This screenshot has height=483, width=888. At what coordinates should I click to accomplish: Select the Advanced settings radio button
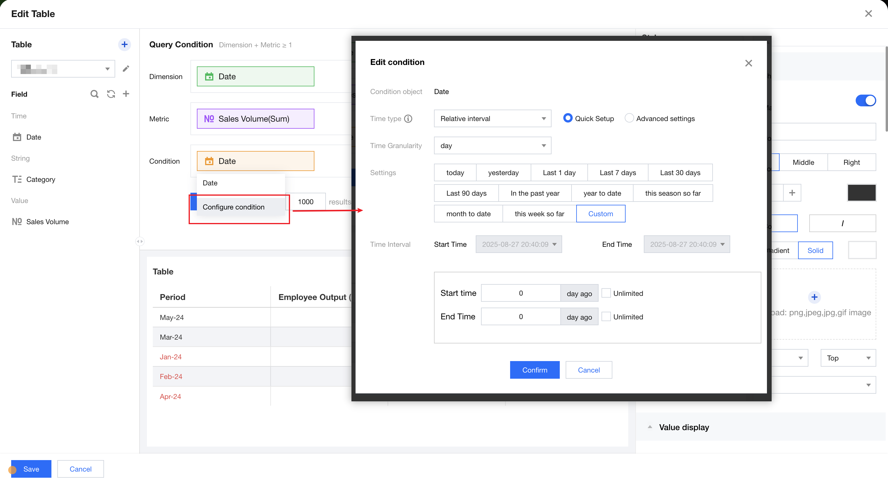click(629, 118)
